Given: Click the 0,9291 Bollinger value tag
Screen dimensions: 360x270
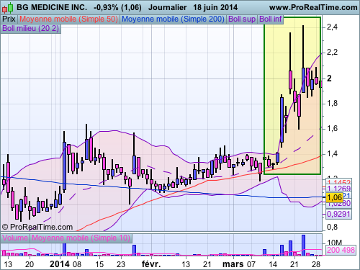Looking at the screenshot, I should (338, 214).
